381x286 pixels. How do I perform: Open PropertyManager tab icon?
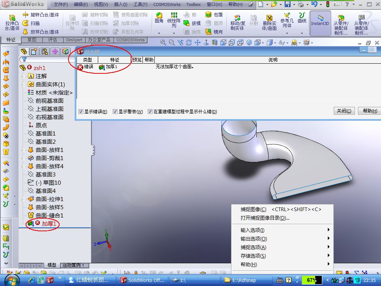(34, 51)
